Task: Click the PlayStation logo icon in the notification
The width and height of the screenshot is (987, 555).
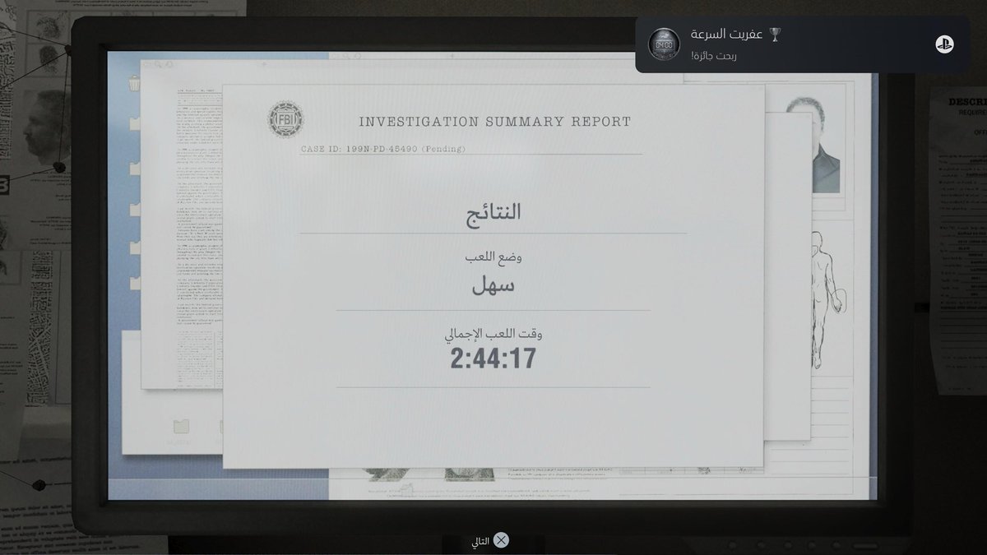Action: pos(943,44)
